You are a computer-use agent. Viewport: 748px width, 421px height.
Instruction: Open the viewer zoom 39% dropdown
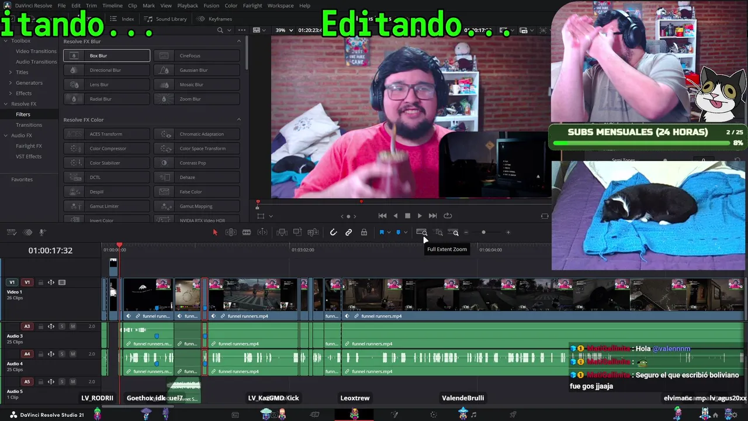[x=285, y=30]
